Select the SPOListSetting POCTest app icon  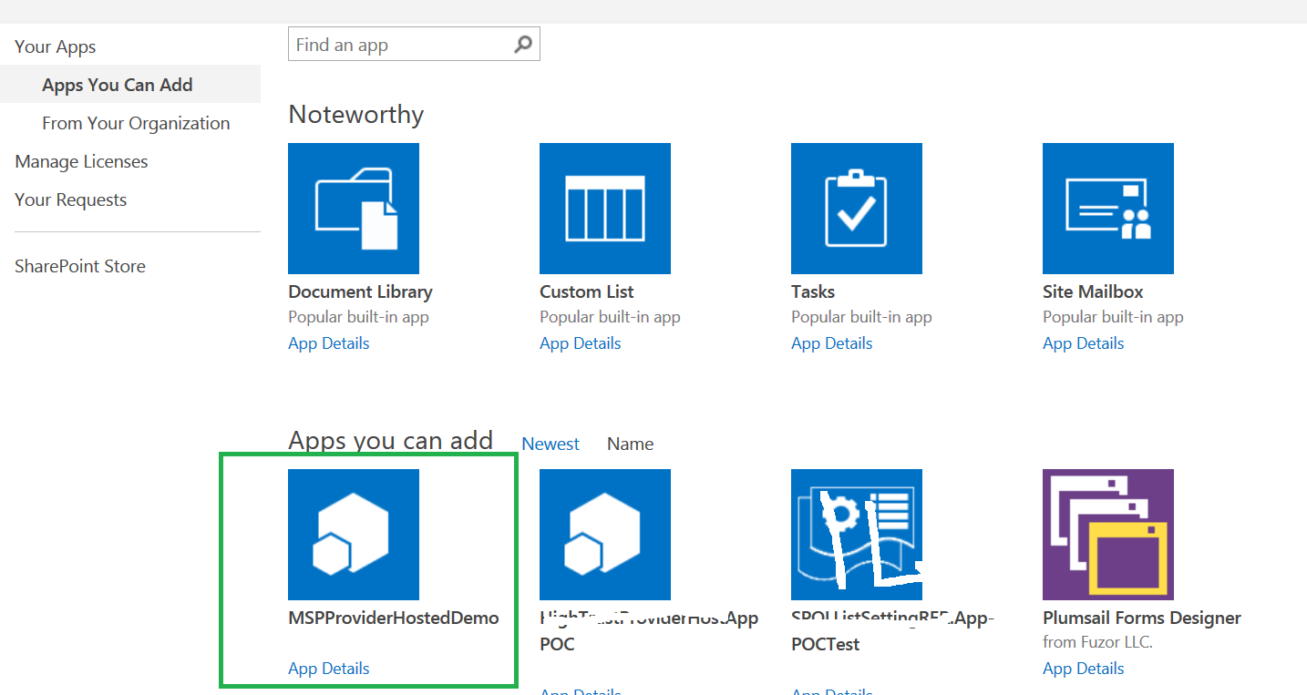(x=856, y=534)
